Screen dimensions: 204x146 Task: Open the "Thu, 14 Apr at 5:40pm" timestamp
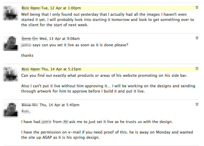tap(59, 105)
